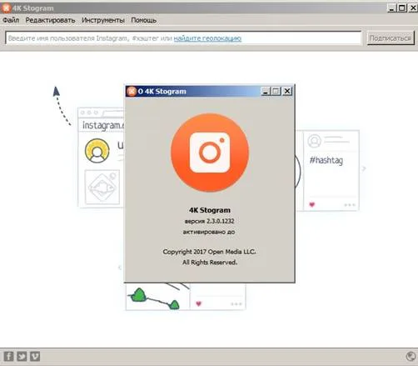Focus the Instagram username search field
This screenshot has width=418, height=366.
183,38
